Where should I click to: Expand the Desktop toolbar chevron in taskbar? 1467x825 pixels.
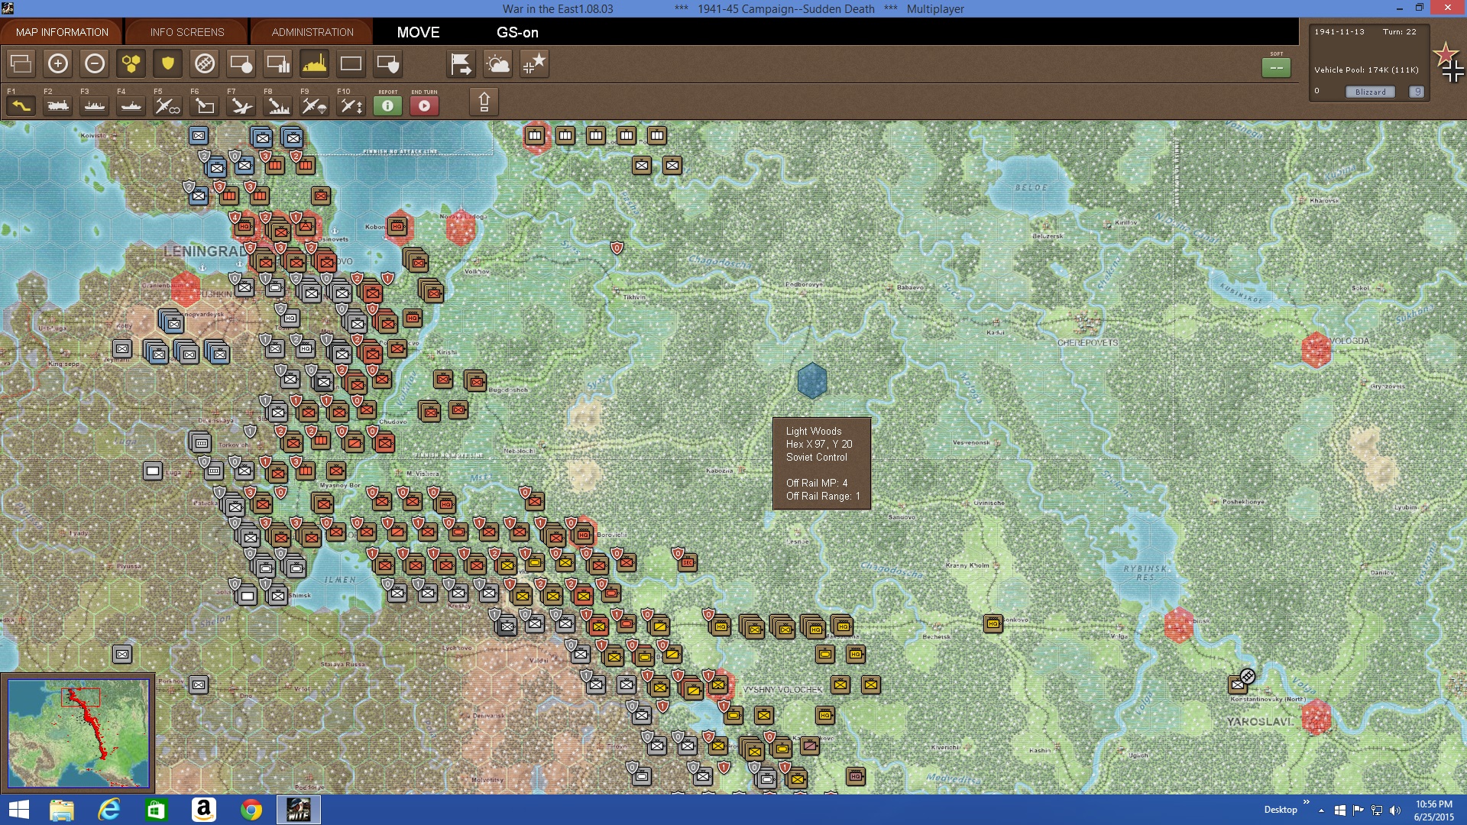[x=1307, y=802]
